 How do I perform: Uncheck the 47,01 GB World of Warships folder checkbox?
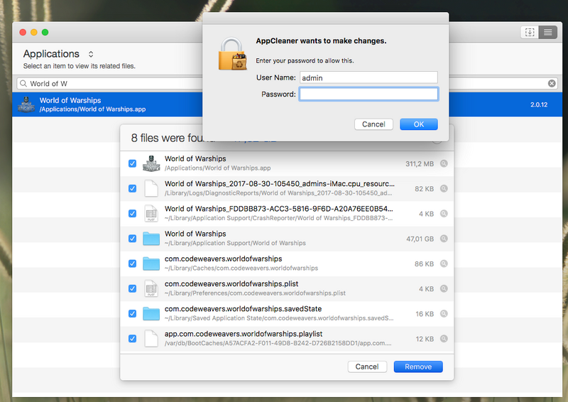point(133,239)
